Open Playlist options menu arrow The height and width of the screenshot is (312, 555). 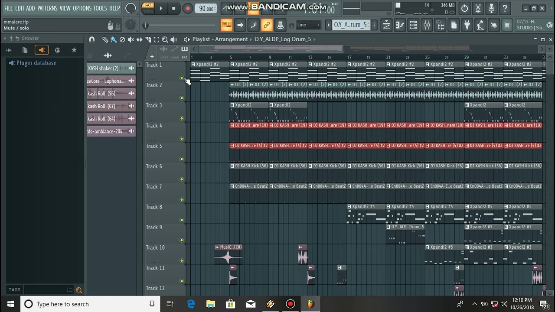click(x=186, y=39)
